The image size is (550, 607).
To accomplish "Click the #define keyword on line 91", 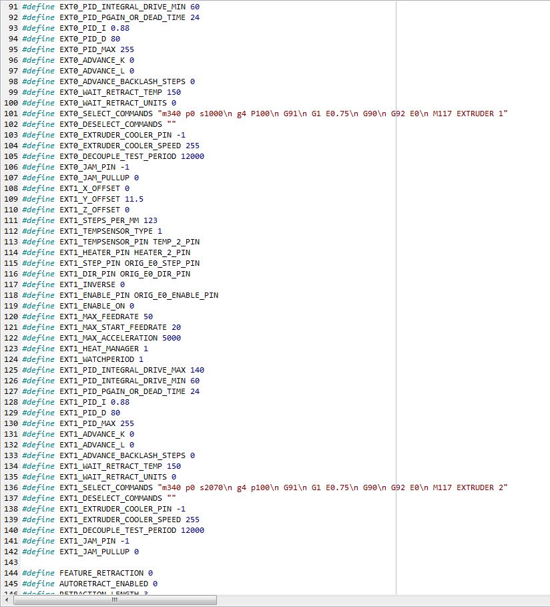I will click(x=39, y=7).
